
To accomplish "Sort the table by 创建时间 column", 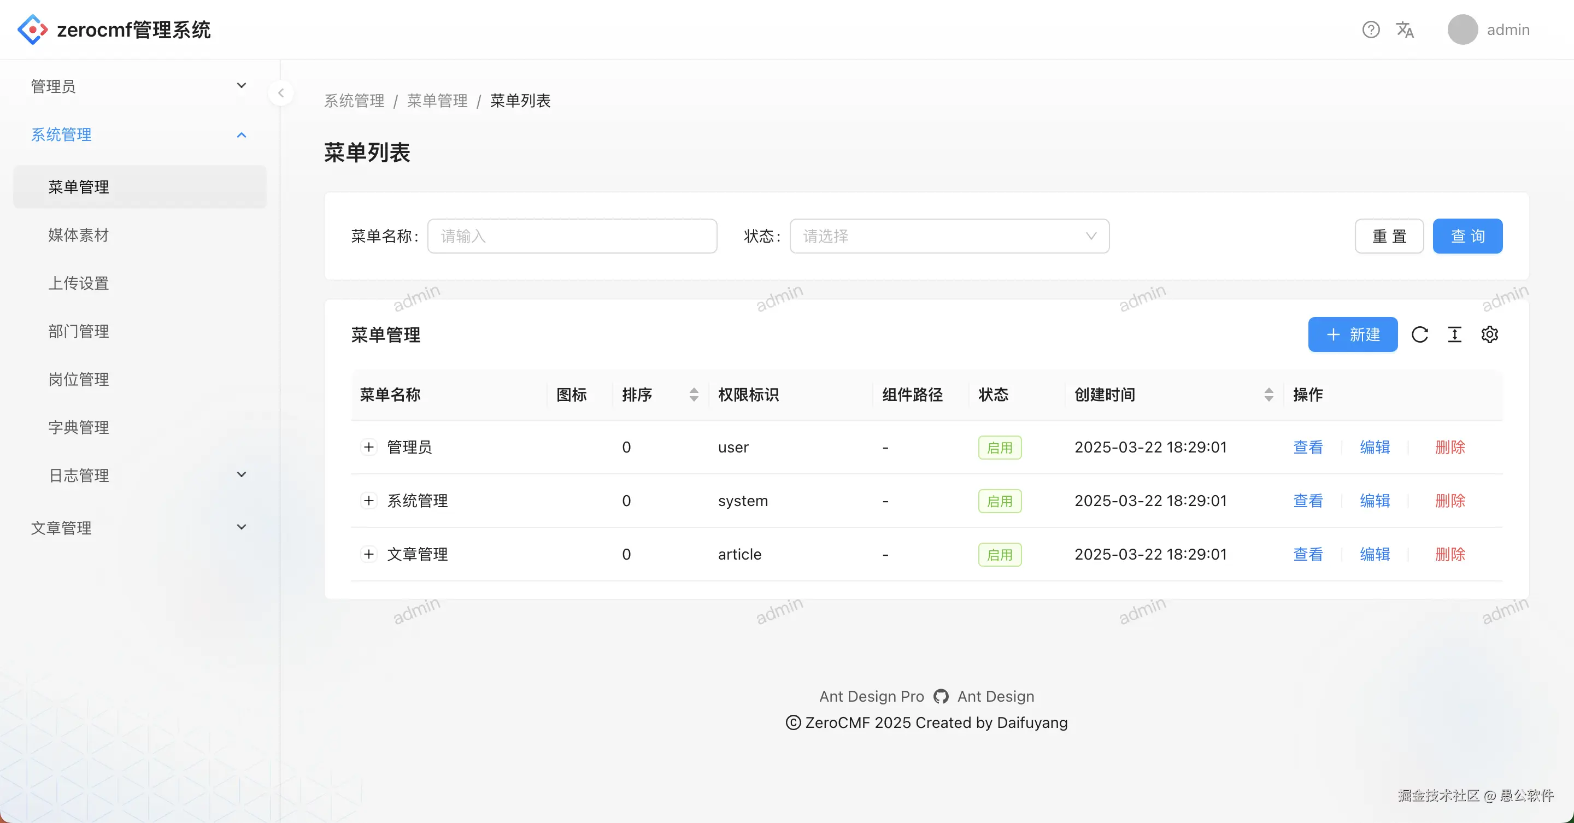I will (1268, 394).
